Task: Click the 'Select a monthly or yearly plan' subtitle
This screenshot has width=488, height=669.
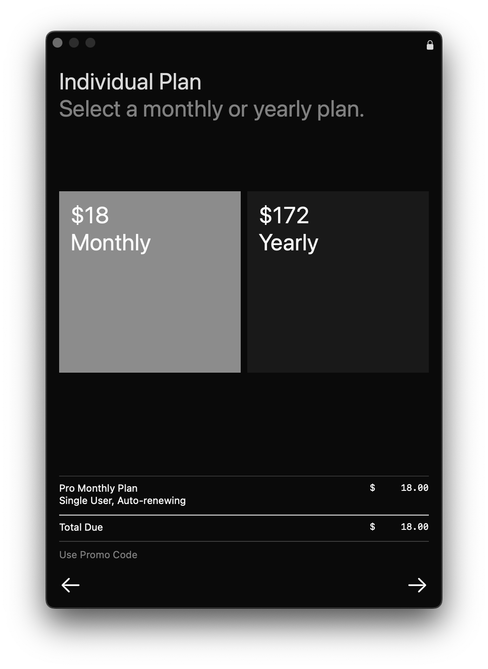Action: (x=212, y=109)
